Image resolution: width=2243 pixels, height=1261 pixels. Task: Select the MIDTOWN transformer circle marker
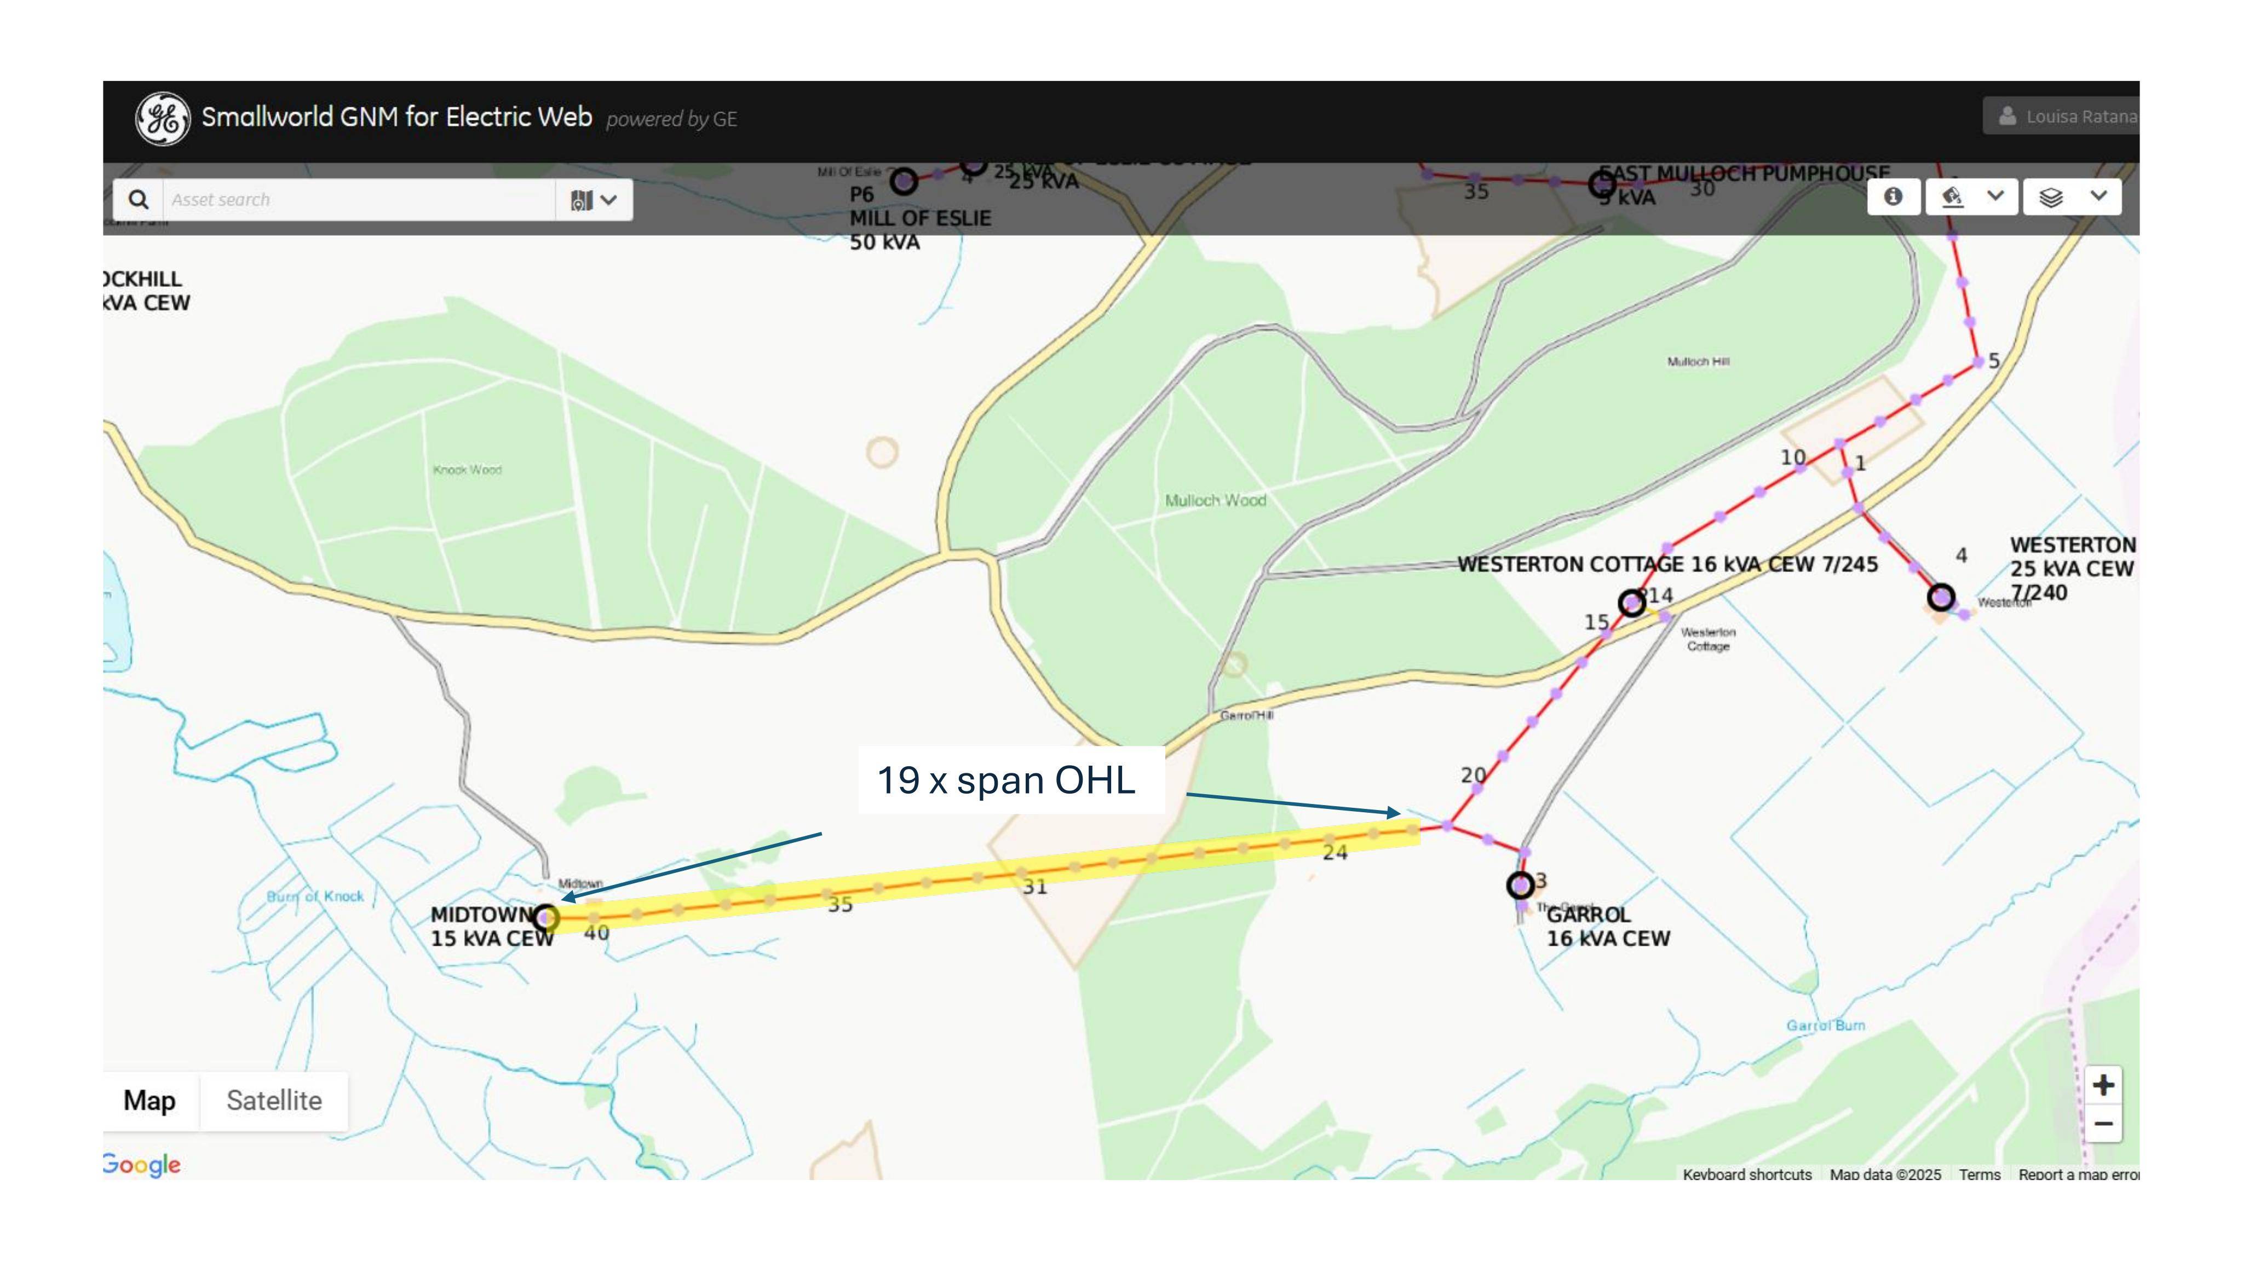point(546,917)
